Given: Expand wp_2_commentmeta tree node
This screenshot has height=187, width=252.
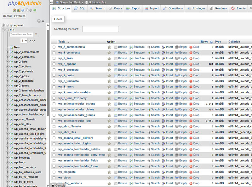Looking at the screenshot, I should click(7, 52).
